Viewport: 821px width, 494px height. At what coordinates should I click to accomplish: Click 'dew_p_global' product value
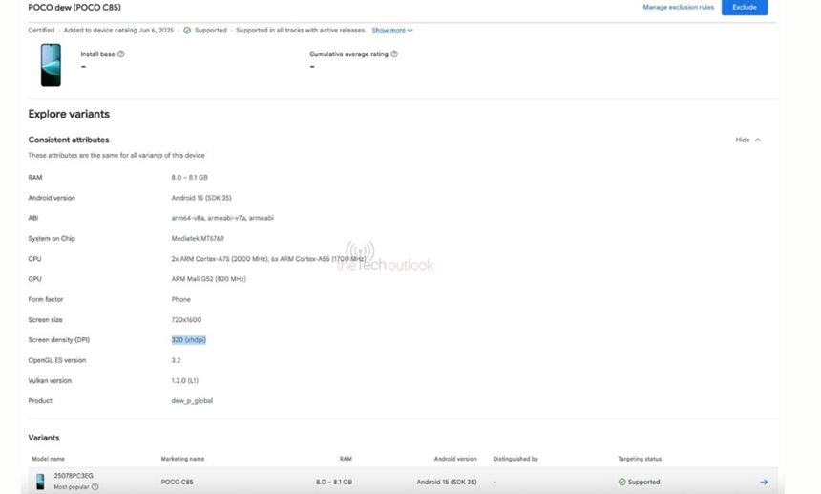[192, 401]
